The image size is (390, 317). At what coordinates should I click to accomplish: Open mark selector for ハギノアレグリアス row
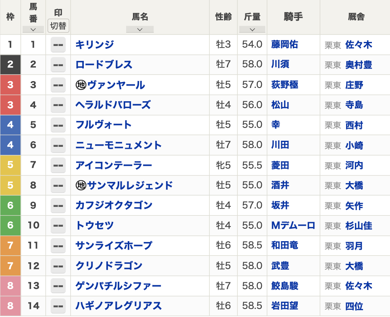[58, 306]
